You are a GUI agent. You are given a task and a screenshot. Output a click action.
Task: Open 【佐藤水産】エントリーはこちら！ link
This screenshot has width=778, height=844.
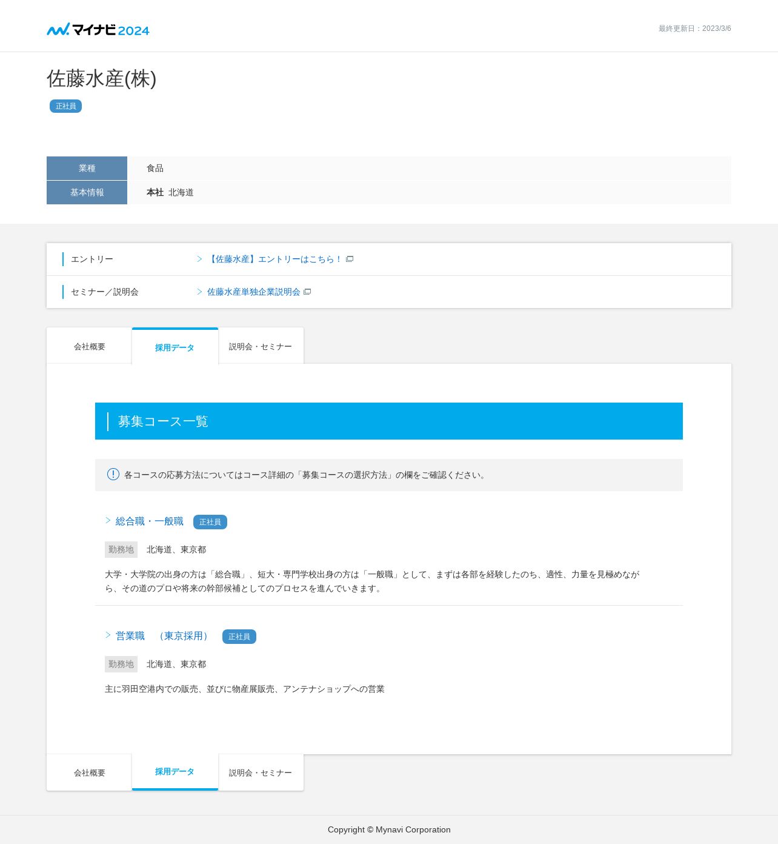pos(275,259)
